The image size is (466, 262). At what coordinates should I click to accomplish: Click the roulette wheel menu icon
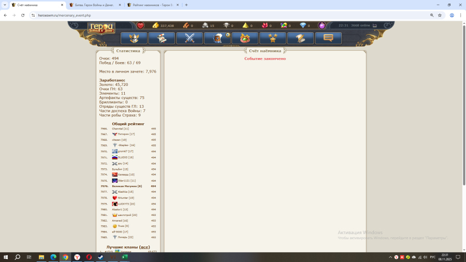tap(245, 38)
